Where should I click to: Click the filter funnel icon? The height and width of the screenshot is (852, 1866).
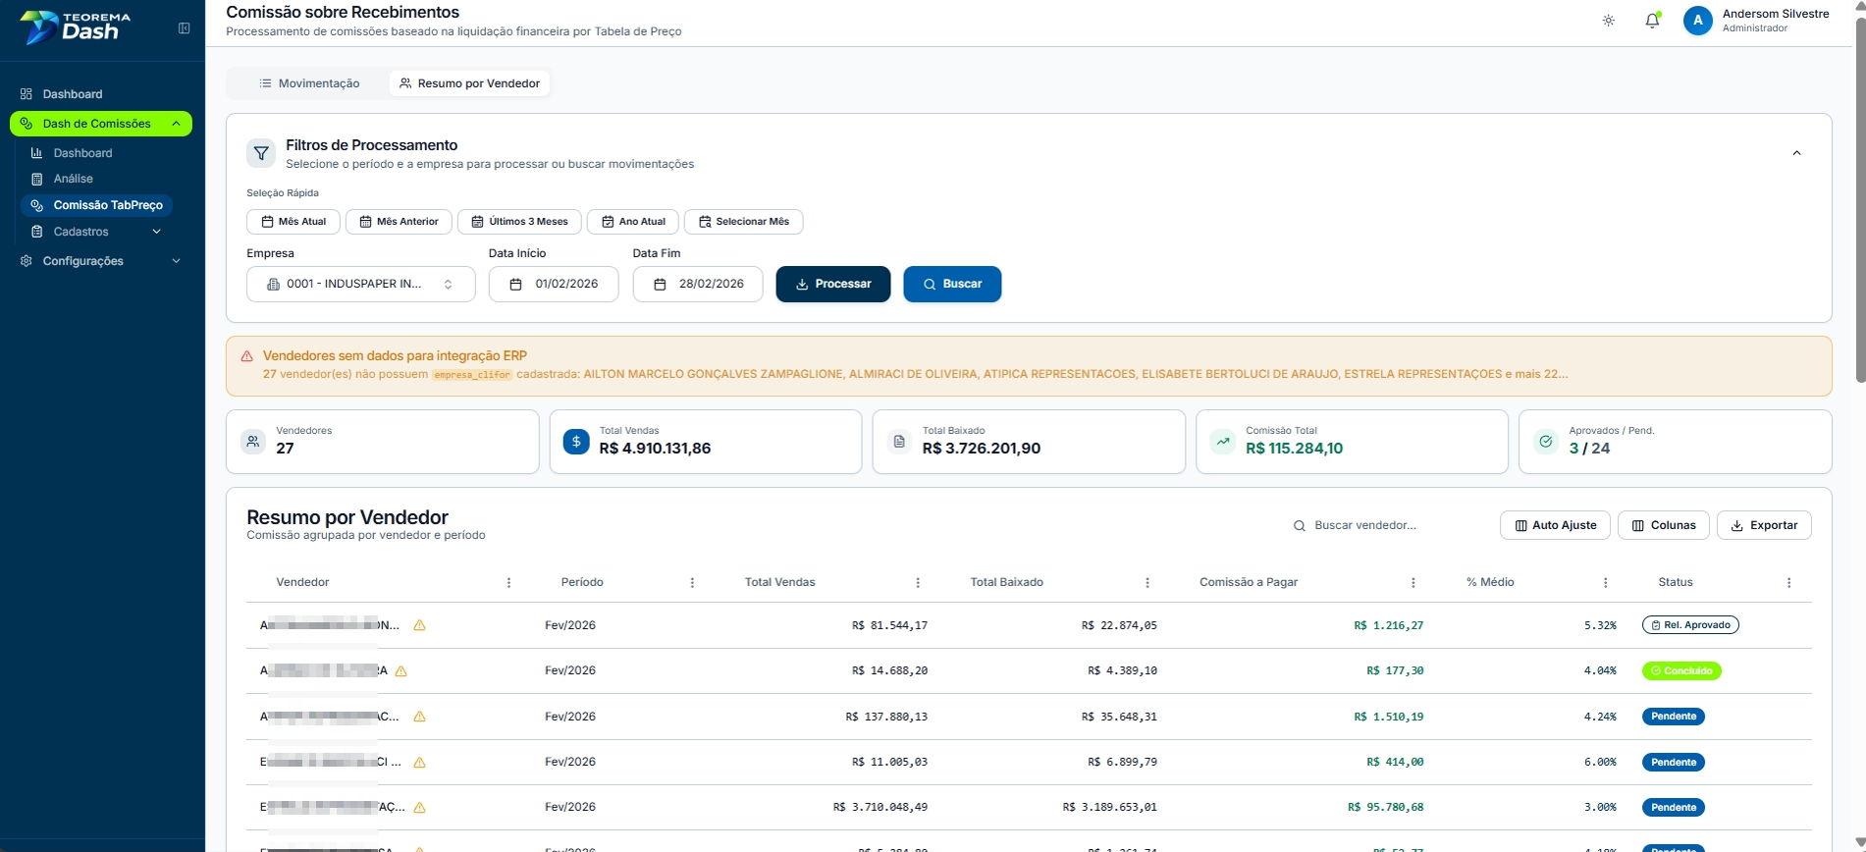(x=261, y=153)
